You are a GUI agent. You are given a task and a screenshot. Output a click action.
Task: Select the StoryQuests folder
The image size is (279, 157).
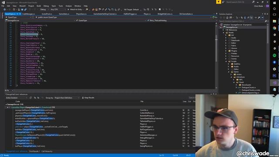246,85
